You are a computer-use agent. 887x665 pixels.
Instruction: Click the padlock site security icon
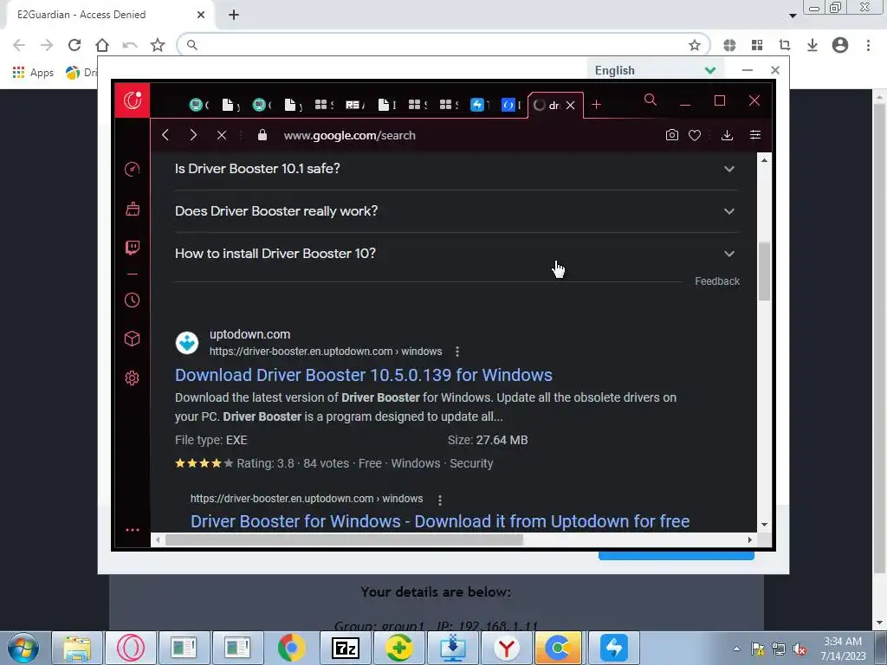262,135
